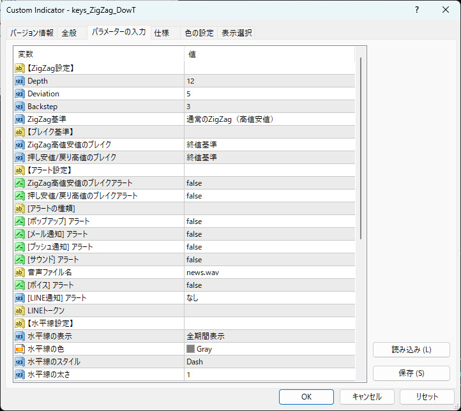The image size is (461, 411).
Task: Click the 変数 column header
Action: coord(99,54)
